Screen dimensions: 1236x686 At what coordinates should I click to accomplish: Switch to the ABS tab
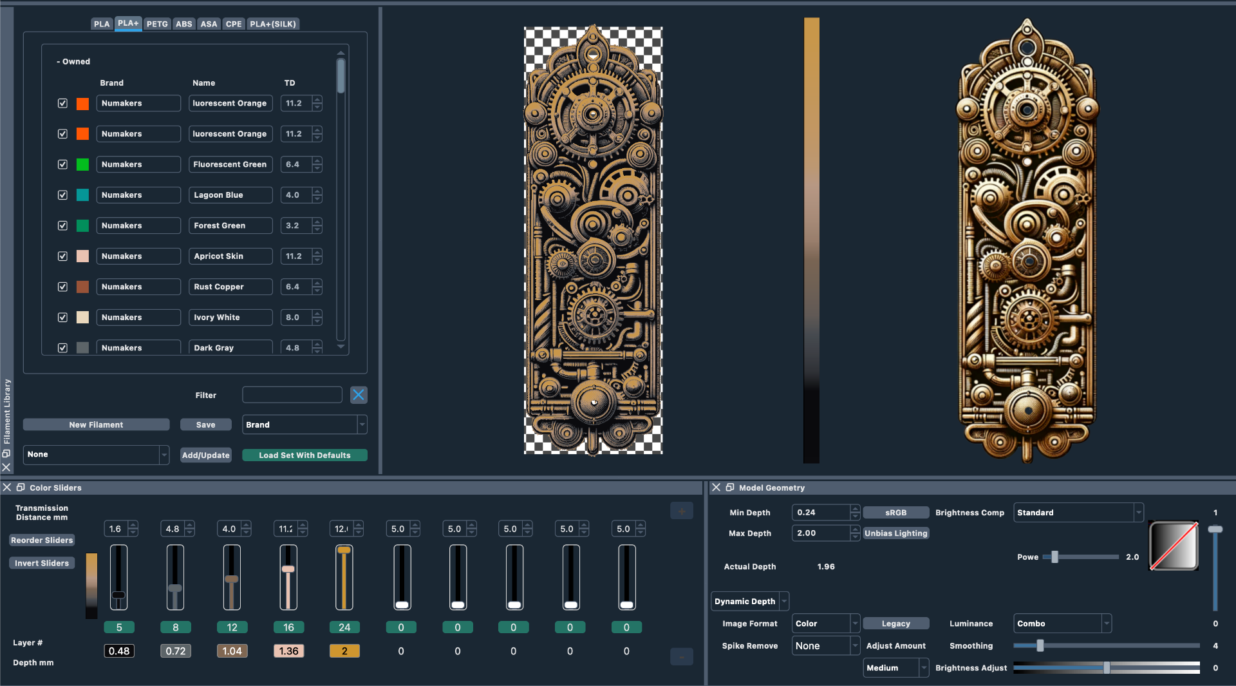point(184,24)
